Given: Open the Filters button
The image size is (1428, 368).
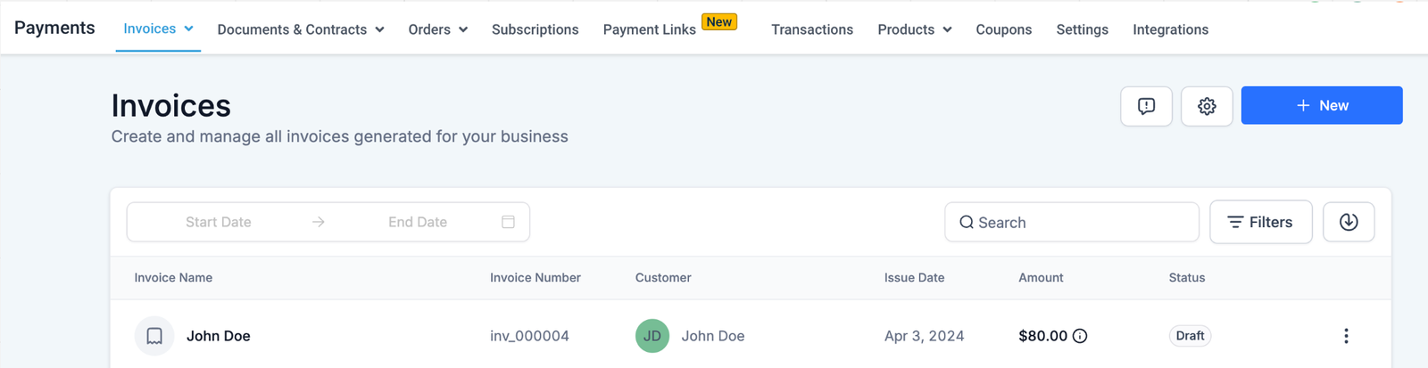Looking at the screenshot, I should click(x=1260, y=222).
